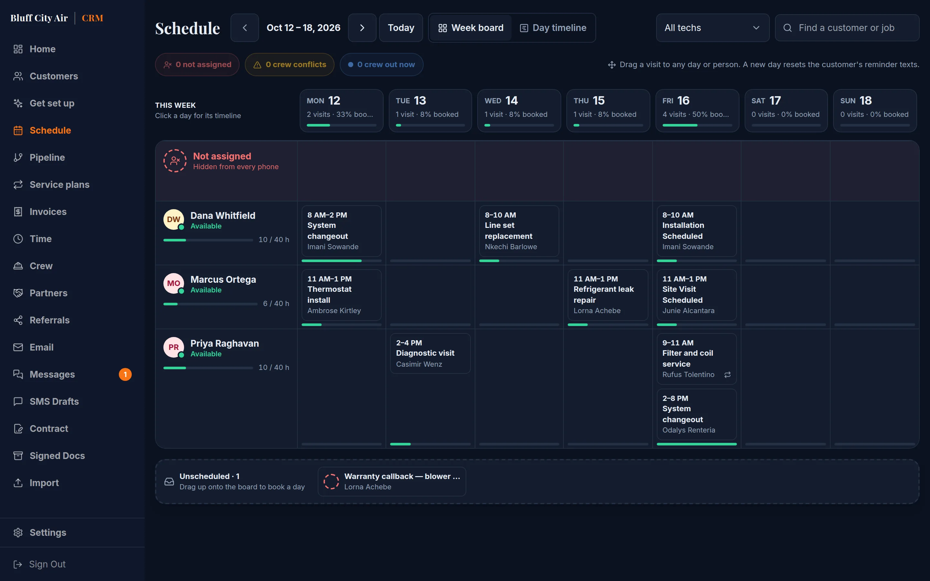Open the Contract pen icon
Viewport: 930px width, 581px height.
[18, 429]
